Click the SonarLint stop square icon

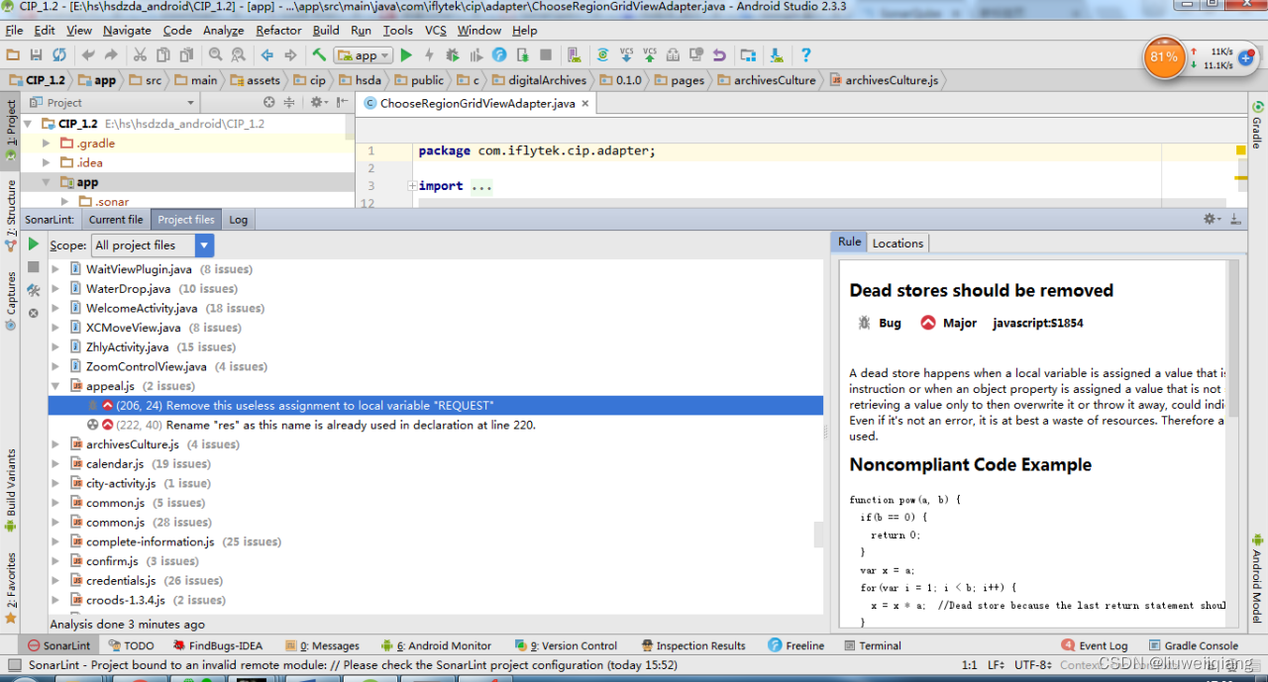[x=33, y=267]
